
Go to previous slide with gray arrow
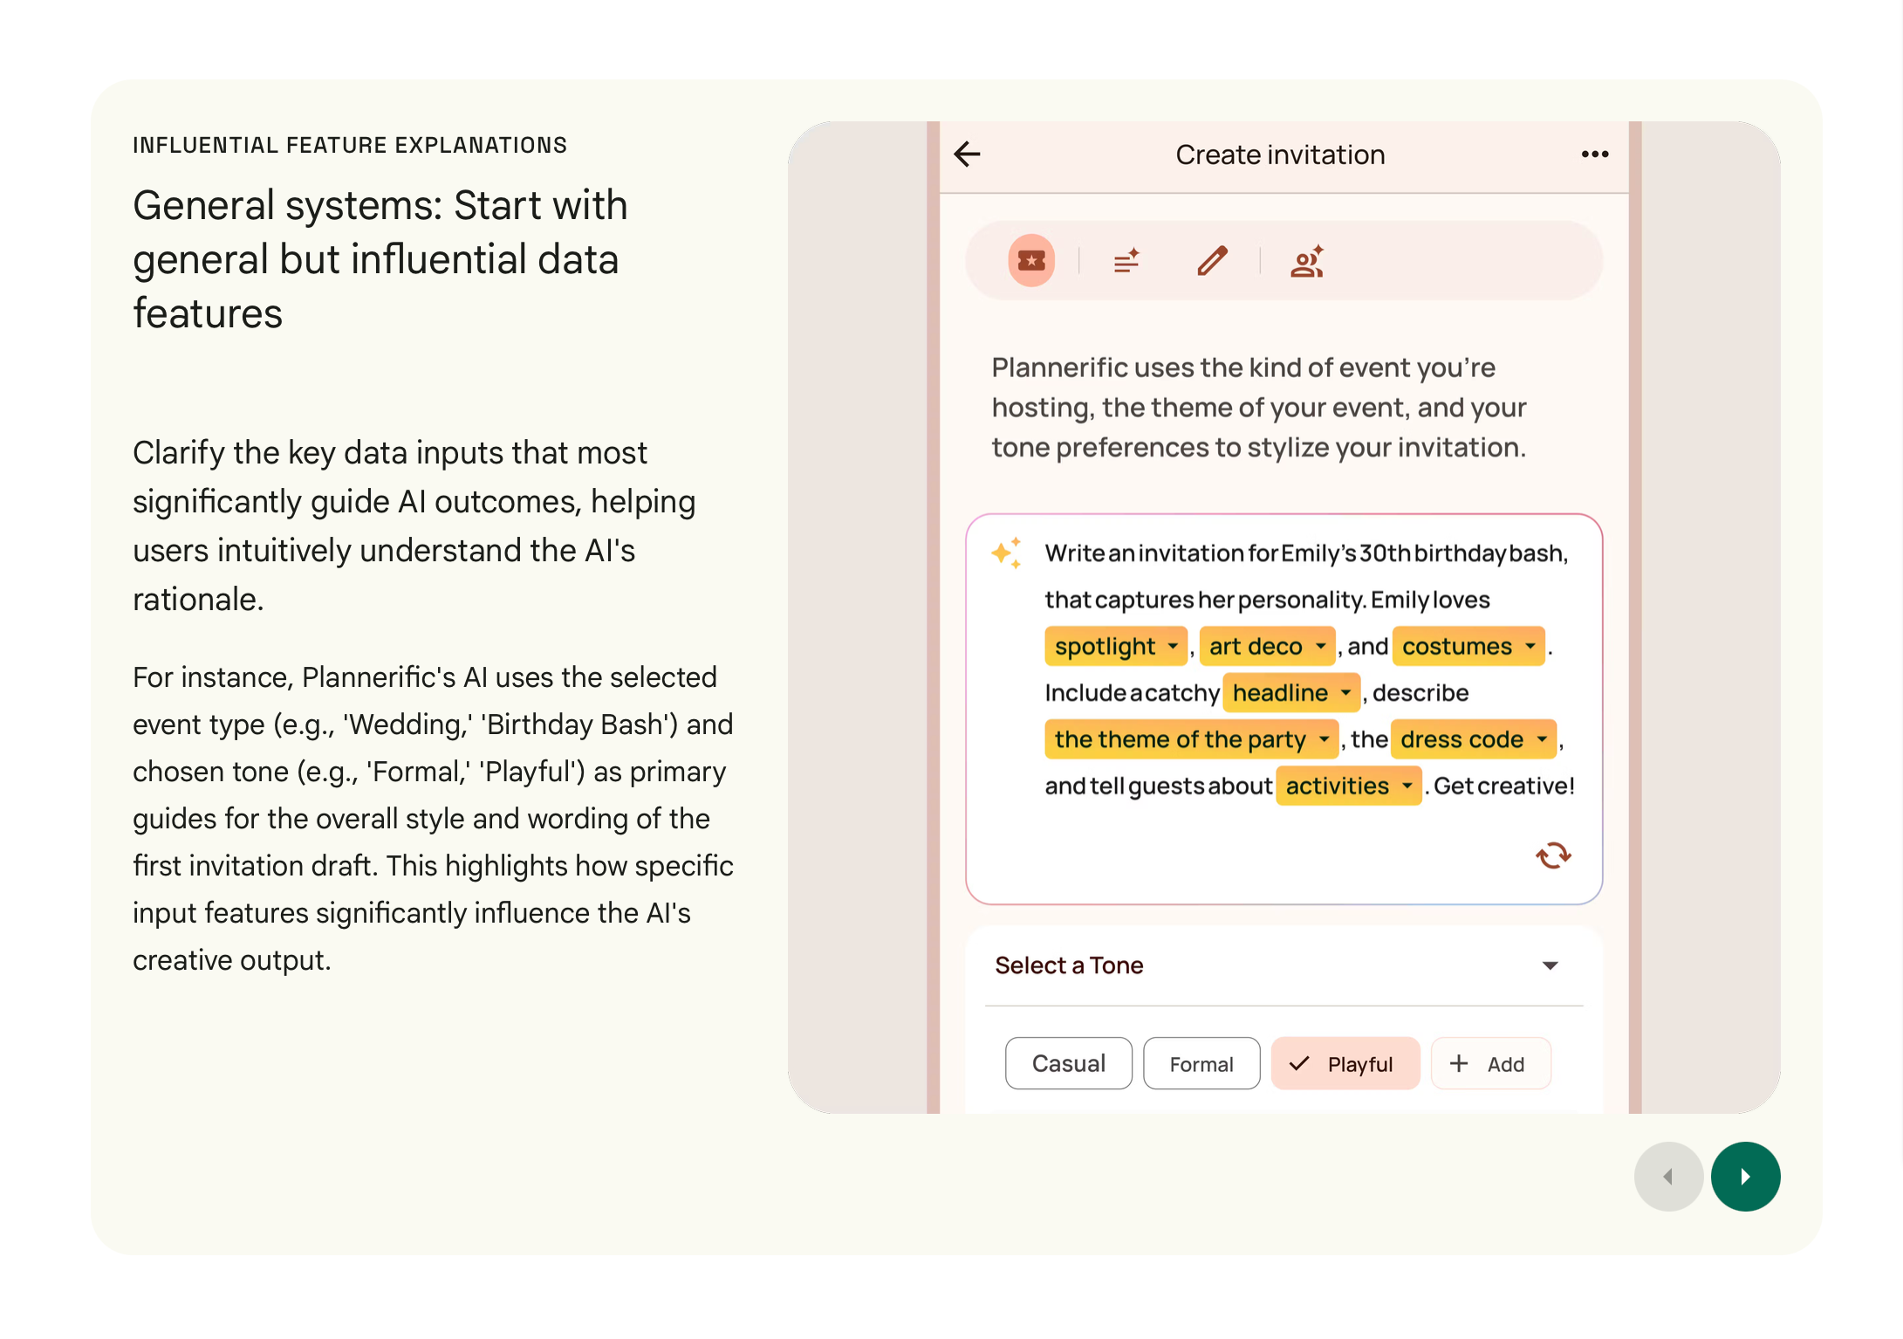pos(1668,1176)
